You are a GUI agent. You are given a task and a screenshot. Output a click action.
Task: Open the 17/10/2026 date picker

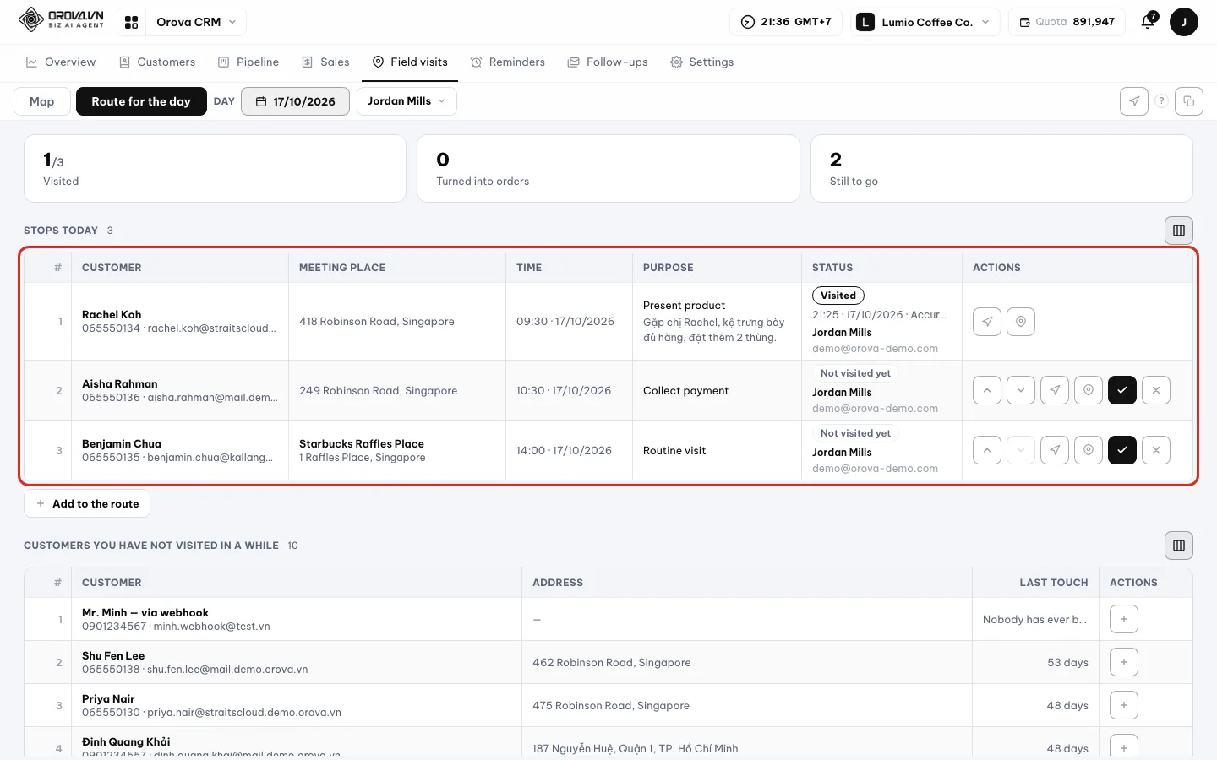[x=295, y=101]
